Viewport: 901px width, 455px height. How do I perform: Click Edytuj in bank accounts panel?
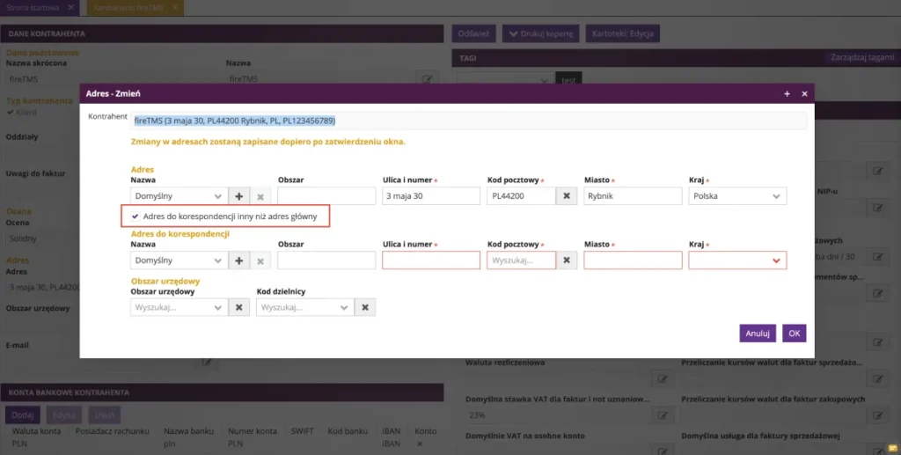(x=63, y=415)
